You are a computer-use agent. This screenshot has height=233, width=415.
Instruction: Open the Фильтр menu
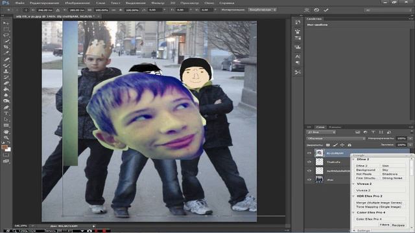click(158, 3)
